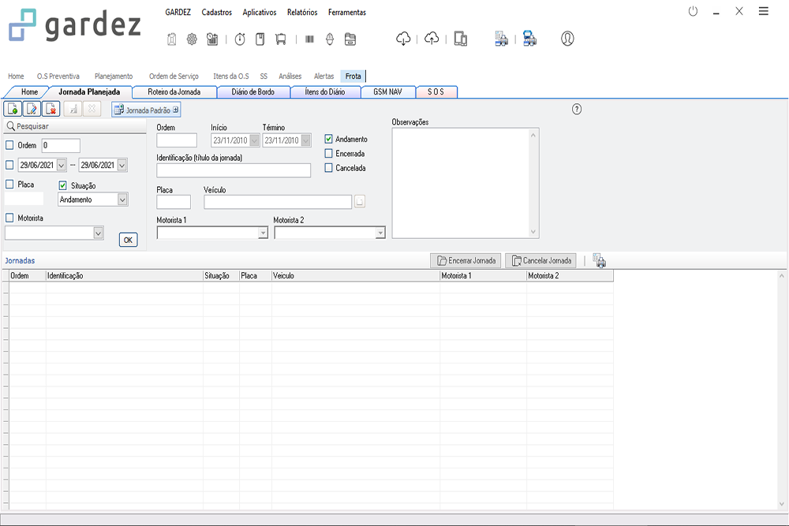The image size is (789, 526).
Task: Open the mobile devices icon
Action: pos(461,39)
